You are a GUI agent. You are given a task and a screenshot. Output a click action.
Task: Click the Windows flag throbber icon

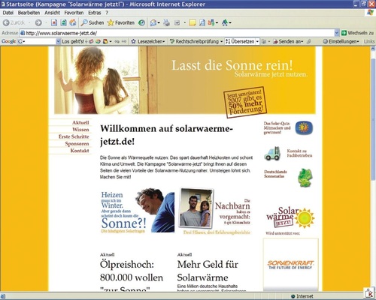(370, 13)
